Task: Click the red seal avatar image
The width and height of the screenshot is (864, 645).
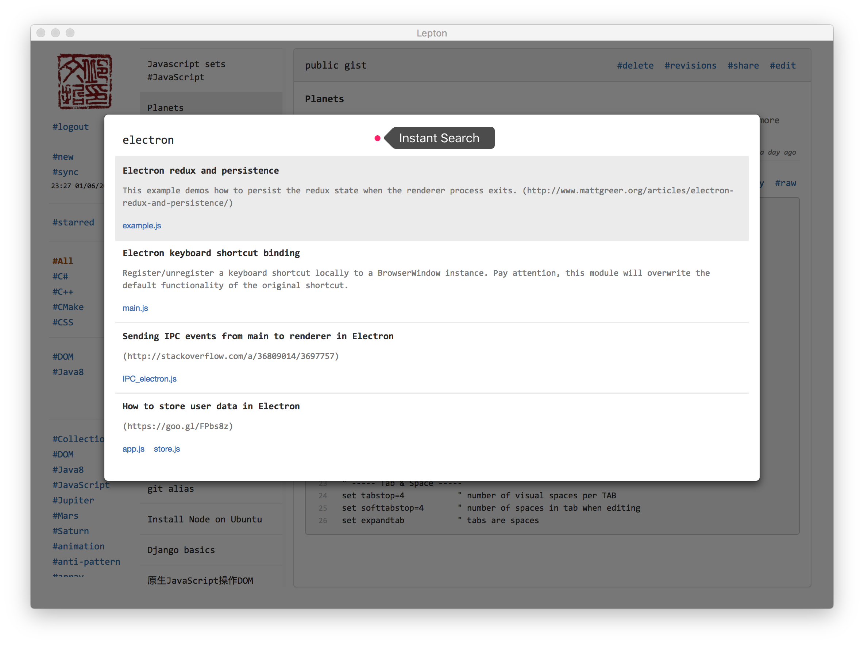Action: (85, 81)
